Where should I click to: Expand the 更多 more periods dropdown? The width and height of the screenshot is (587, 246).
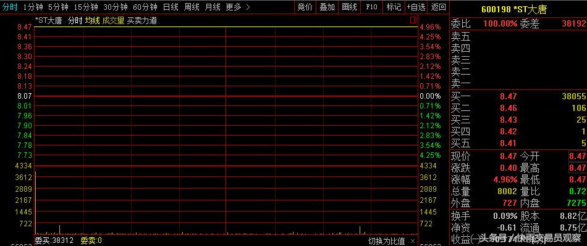[238, 7]
